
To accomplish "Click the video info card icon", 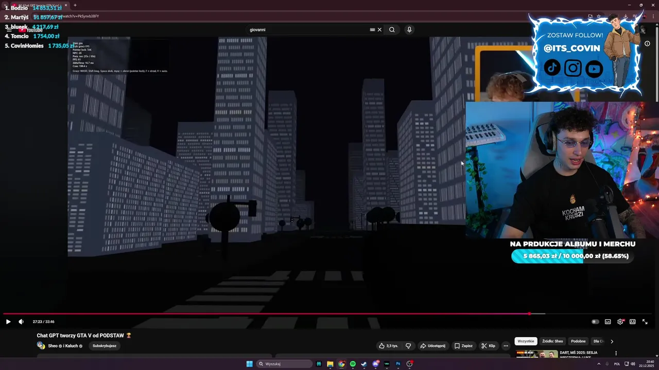I will (x=647, y=44).
